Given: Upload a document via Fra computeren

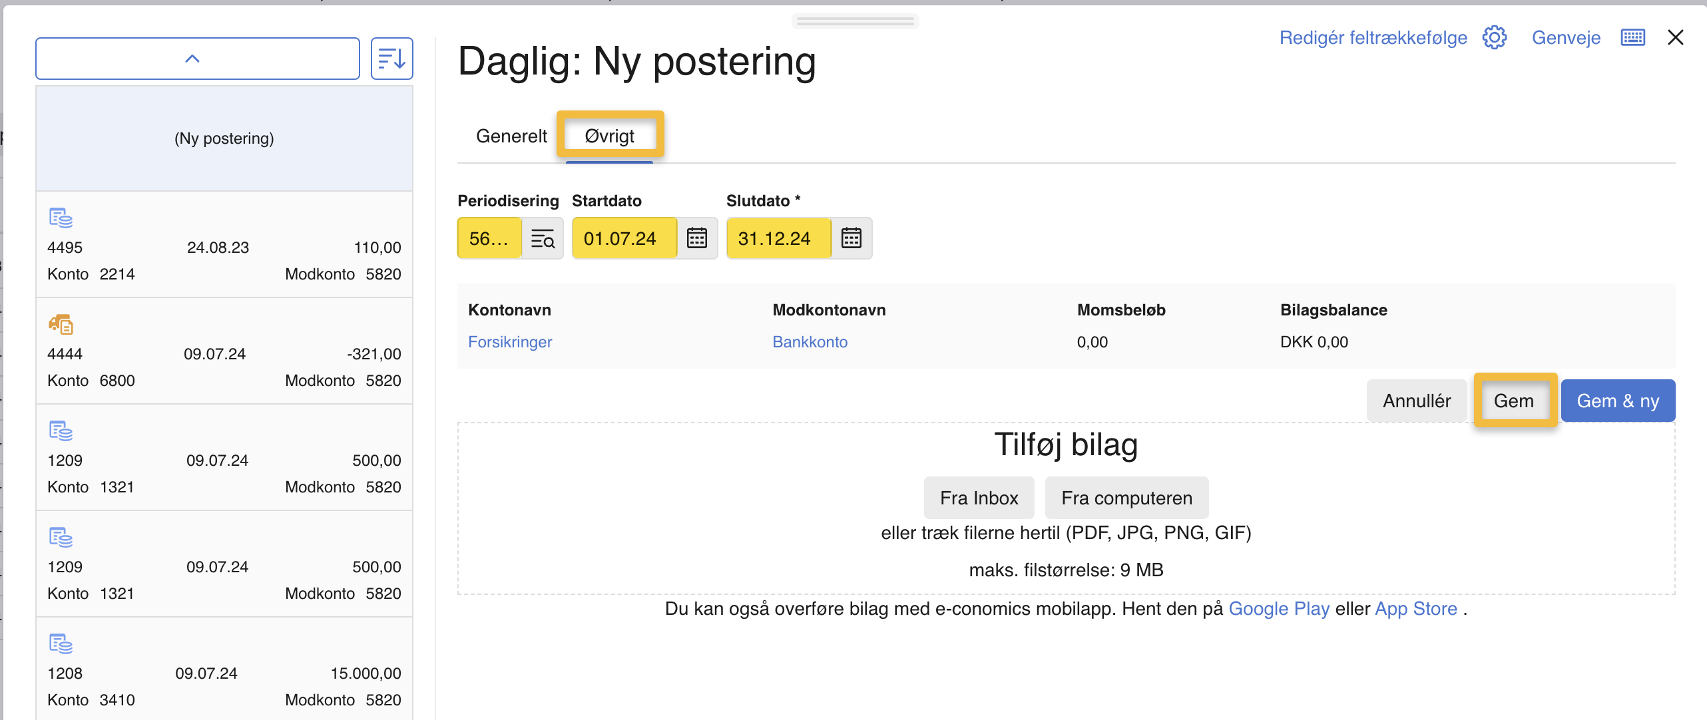Looking at the screenshot, I should point(1126,497).
